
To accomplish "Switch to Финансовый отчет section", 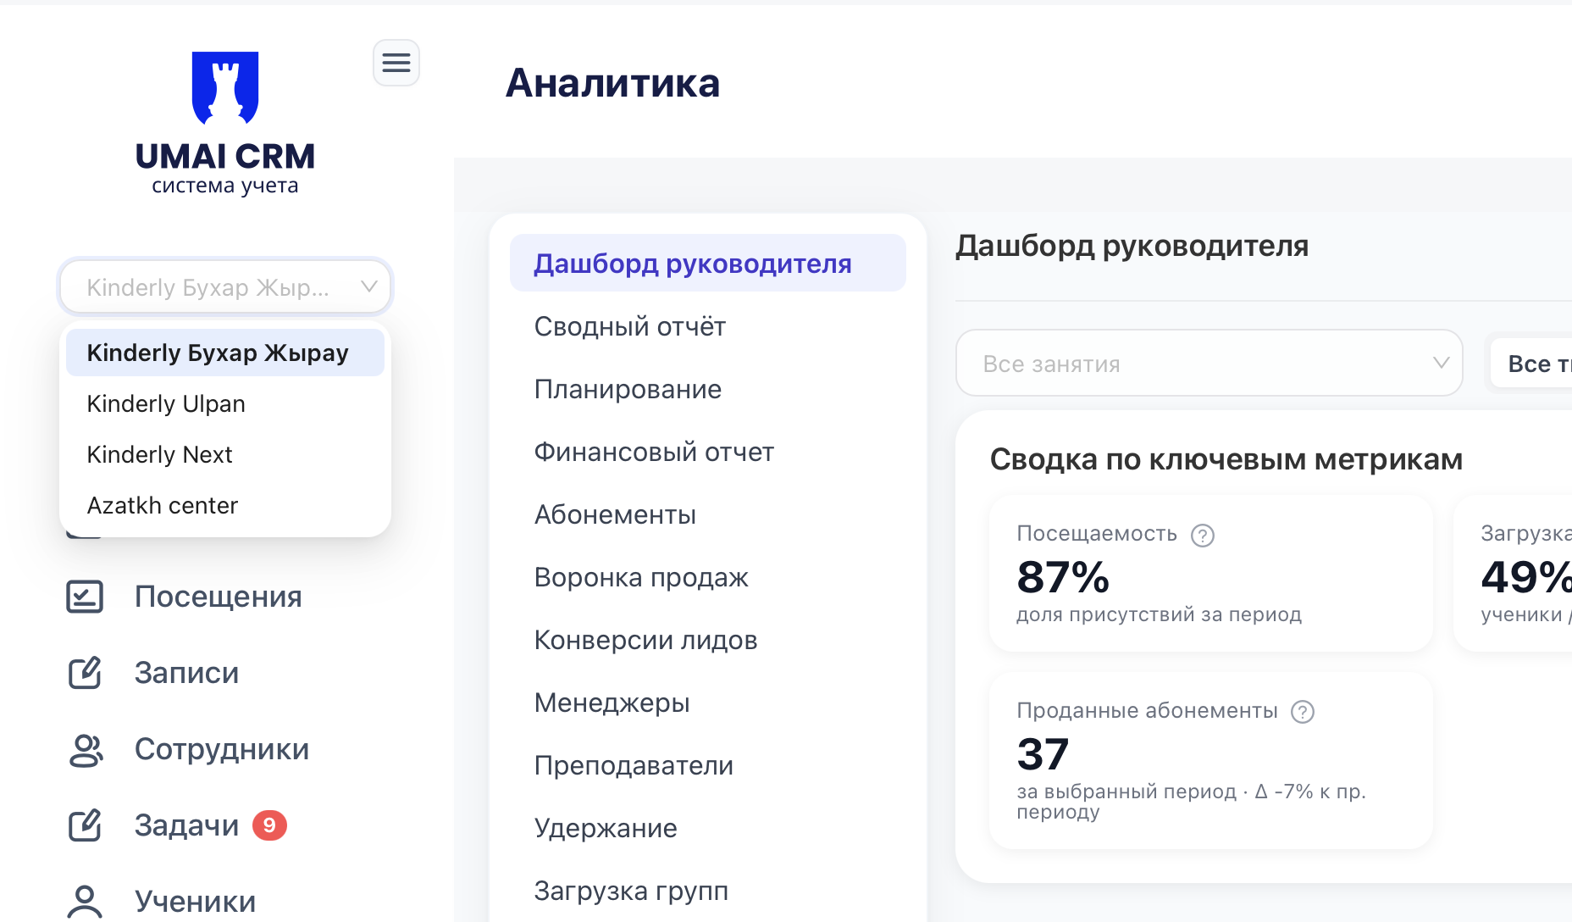I will click(654, 452).
